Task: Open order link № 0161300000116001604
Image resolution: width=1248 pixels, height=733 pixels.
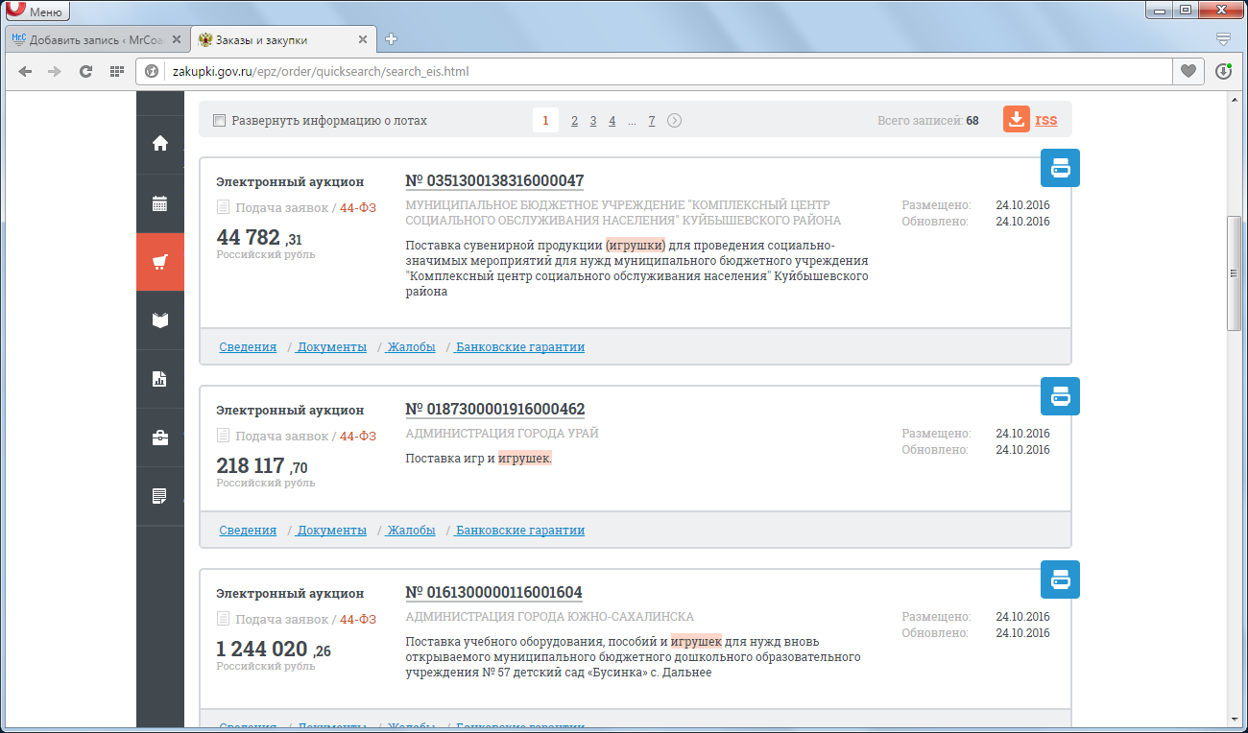Action: point(493,592)
